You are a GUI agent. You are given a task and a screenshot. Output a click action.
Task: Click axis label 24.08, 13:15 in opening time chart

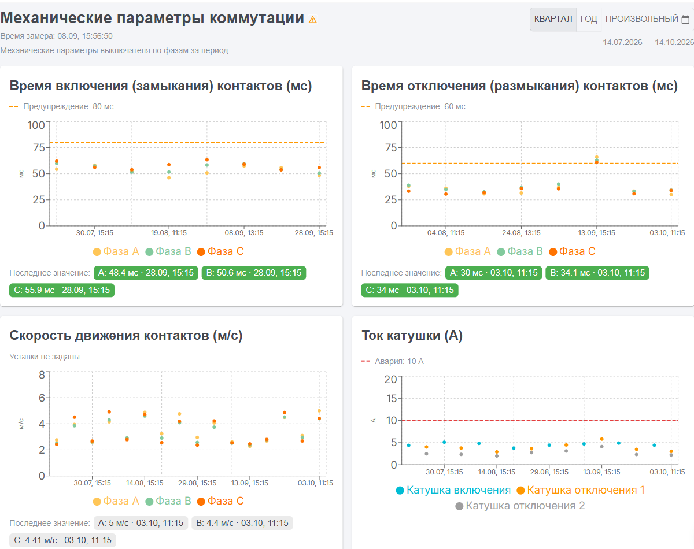point(522,233)
